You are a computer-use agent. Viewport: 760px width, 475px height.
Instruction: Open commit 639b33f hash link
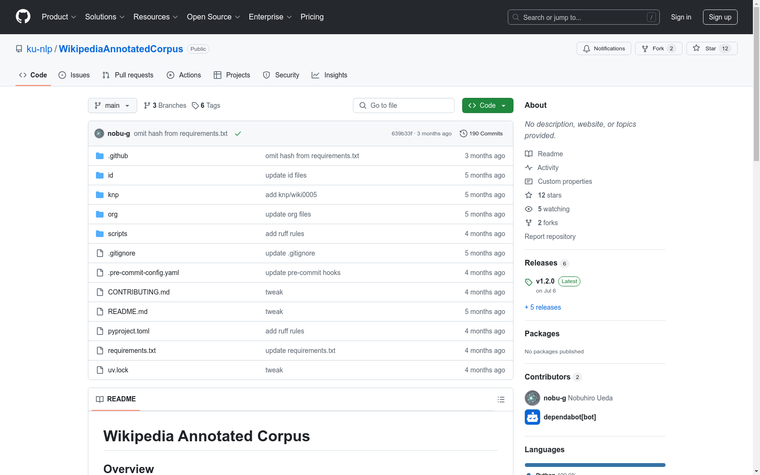point(402,133)
